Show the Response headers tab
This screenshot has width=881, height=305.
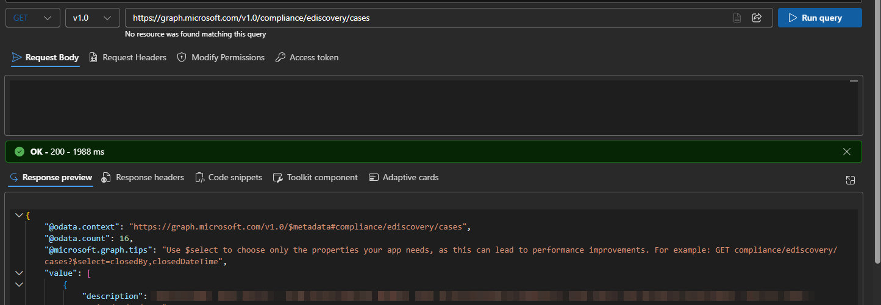[x=143, y=178]
